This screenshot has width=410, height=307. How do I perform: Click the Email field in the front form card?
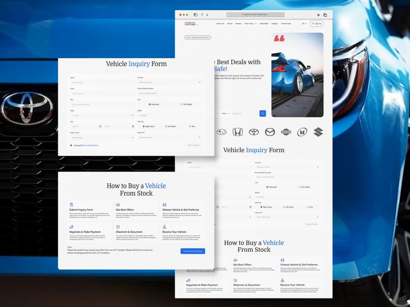pyautogui.click(x=102, y=93)
